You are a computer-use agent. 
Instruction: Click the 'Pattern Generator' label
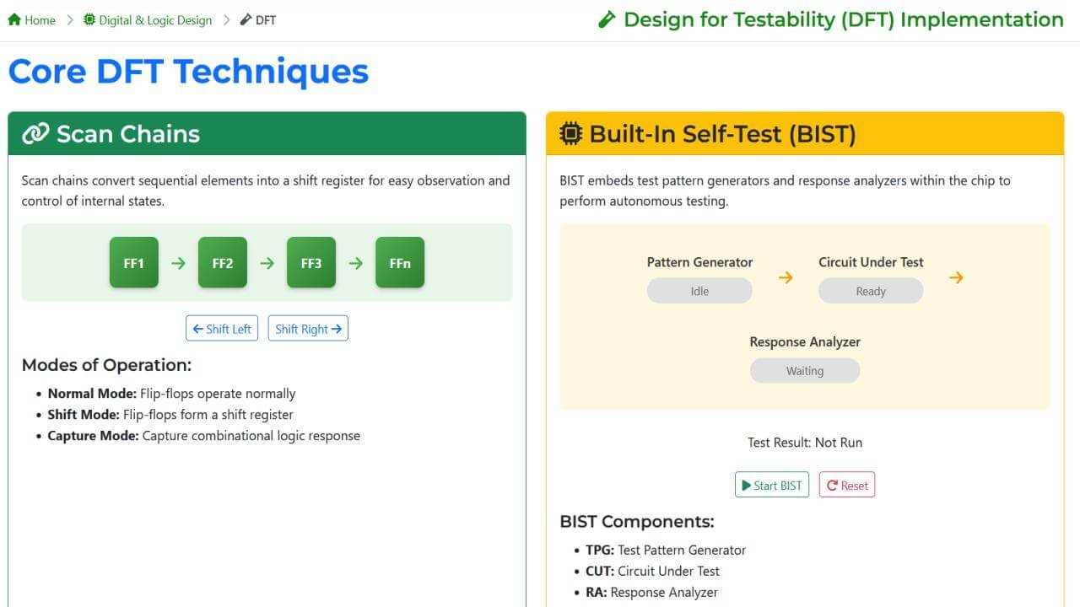click(699, 262)
